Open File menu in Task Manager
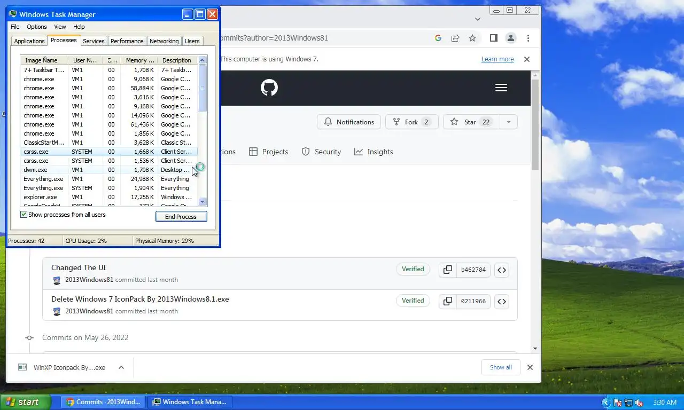Screen dimensions: 684x410 15,27
